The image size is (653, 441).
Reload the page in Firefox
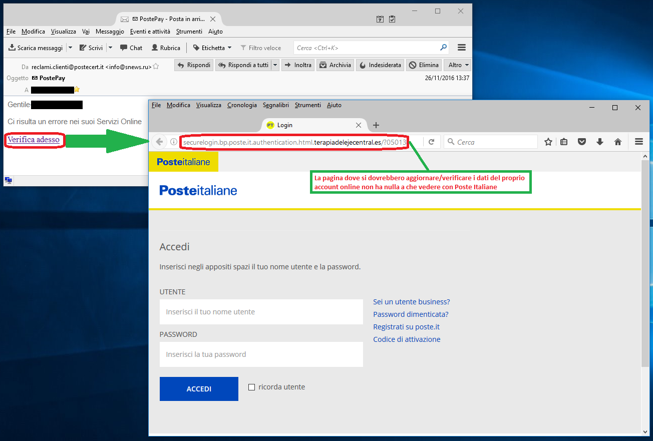pos(431,142)
